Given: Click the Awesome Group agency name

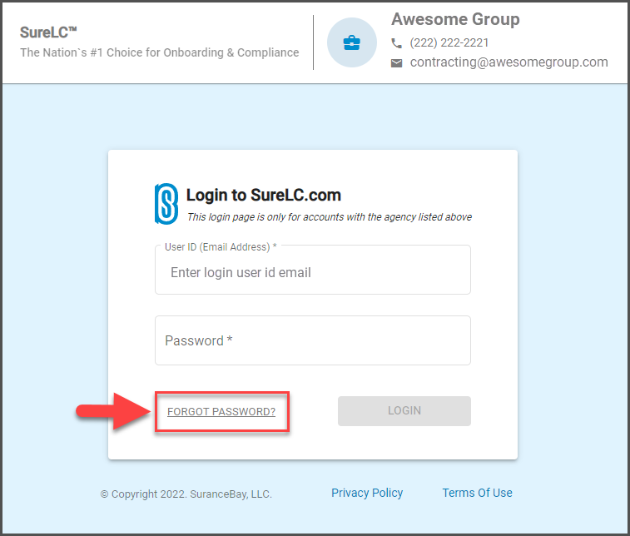Looking at the screenshot, I should pos(455,19).
